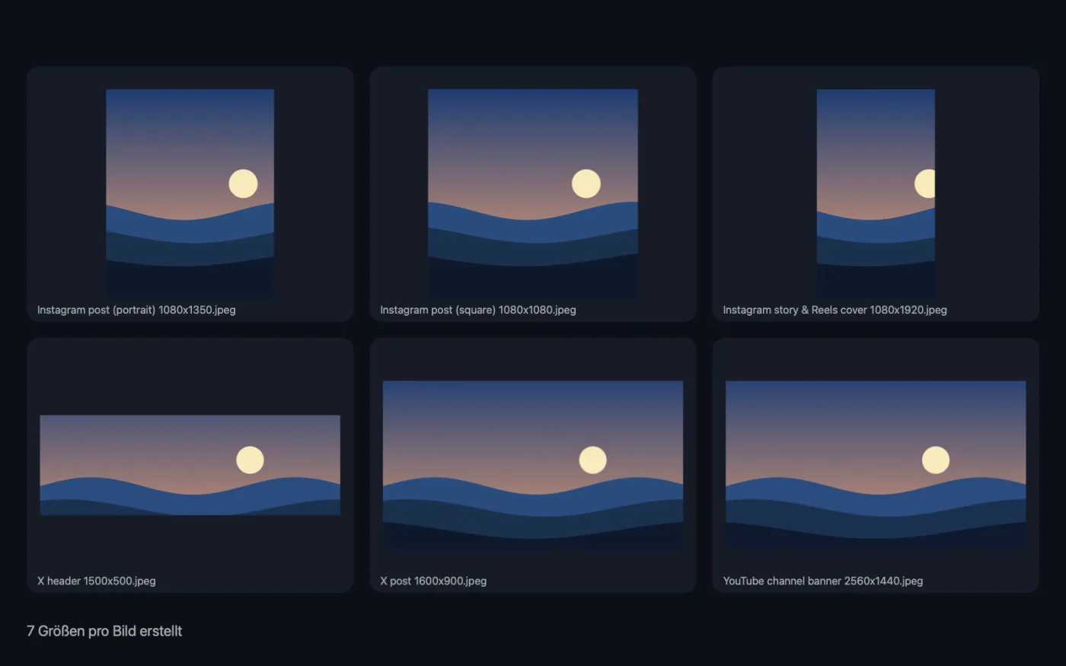Click the label 'Instagram story & Reels cover 1080x1920.jpeg'
This screenshot has width=1066, height=666.
(835, 310)
